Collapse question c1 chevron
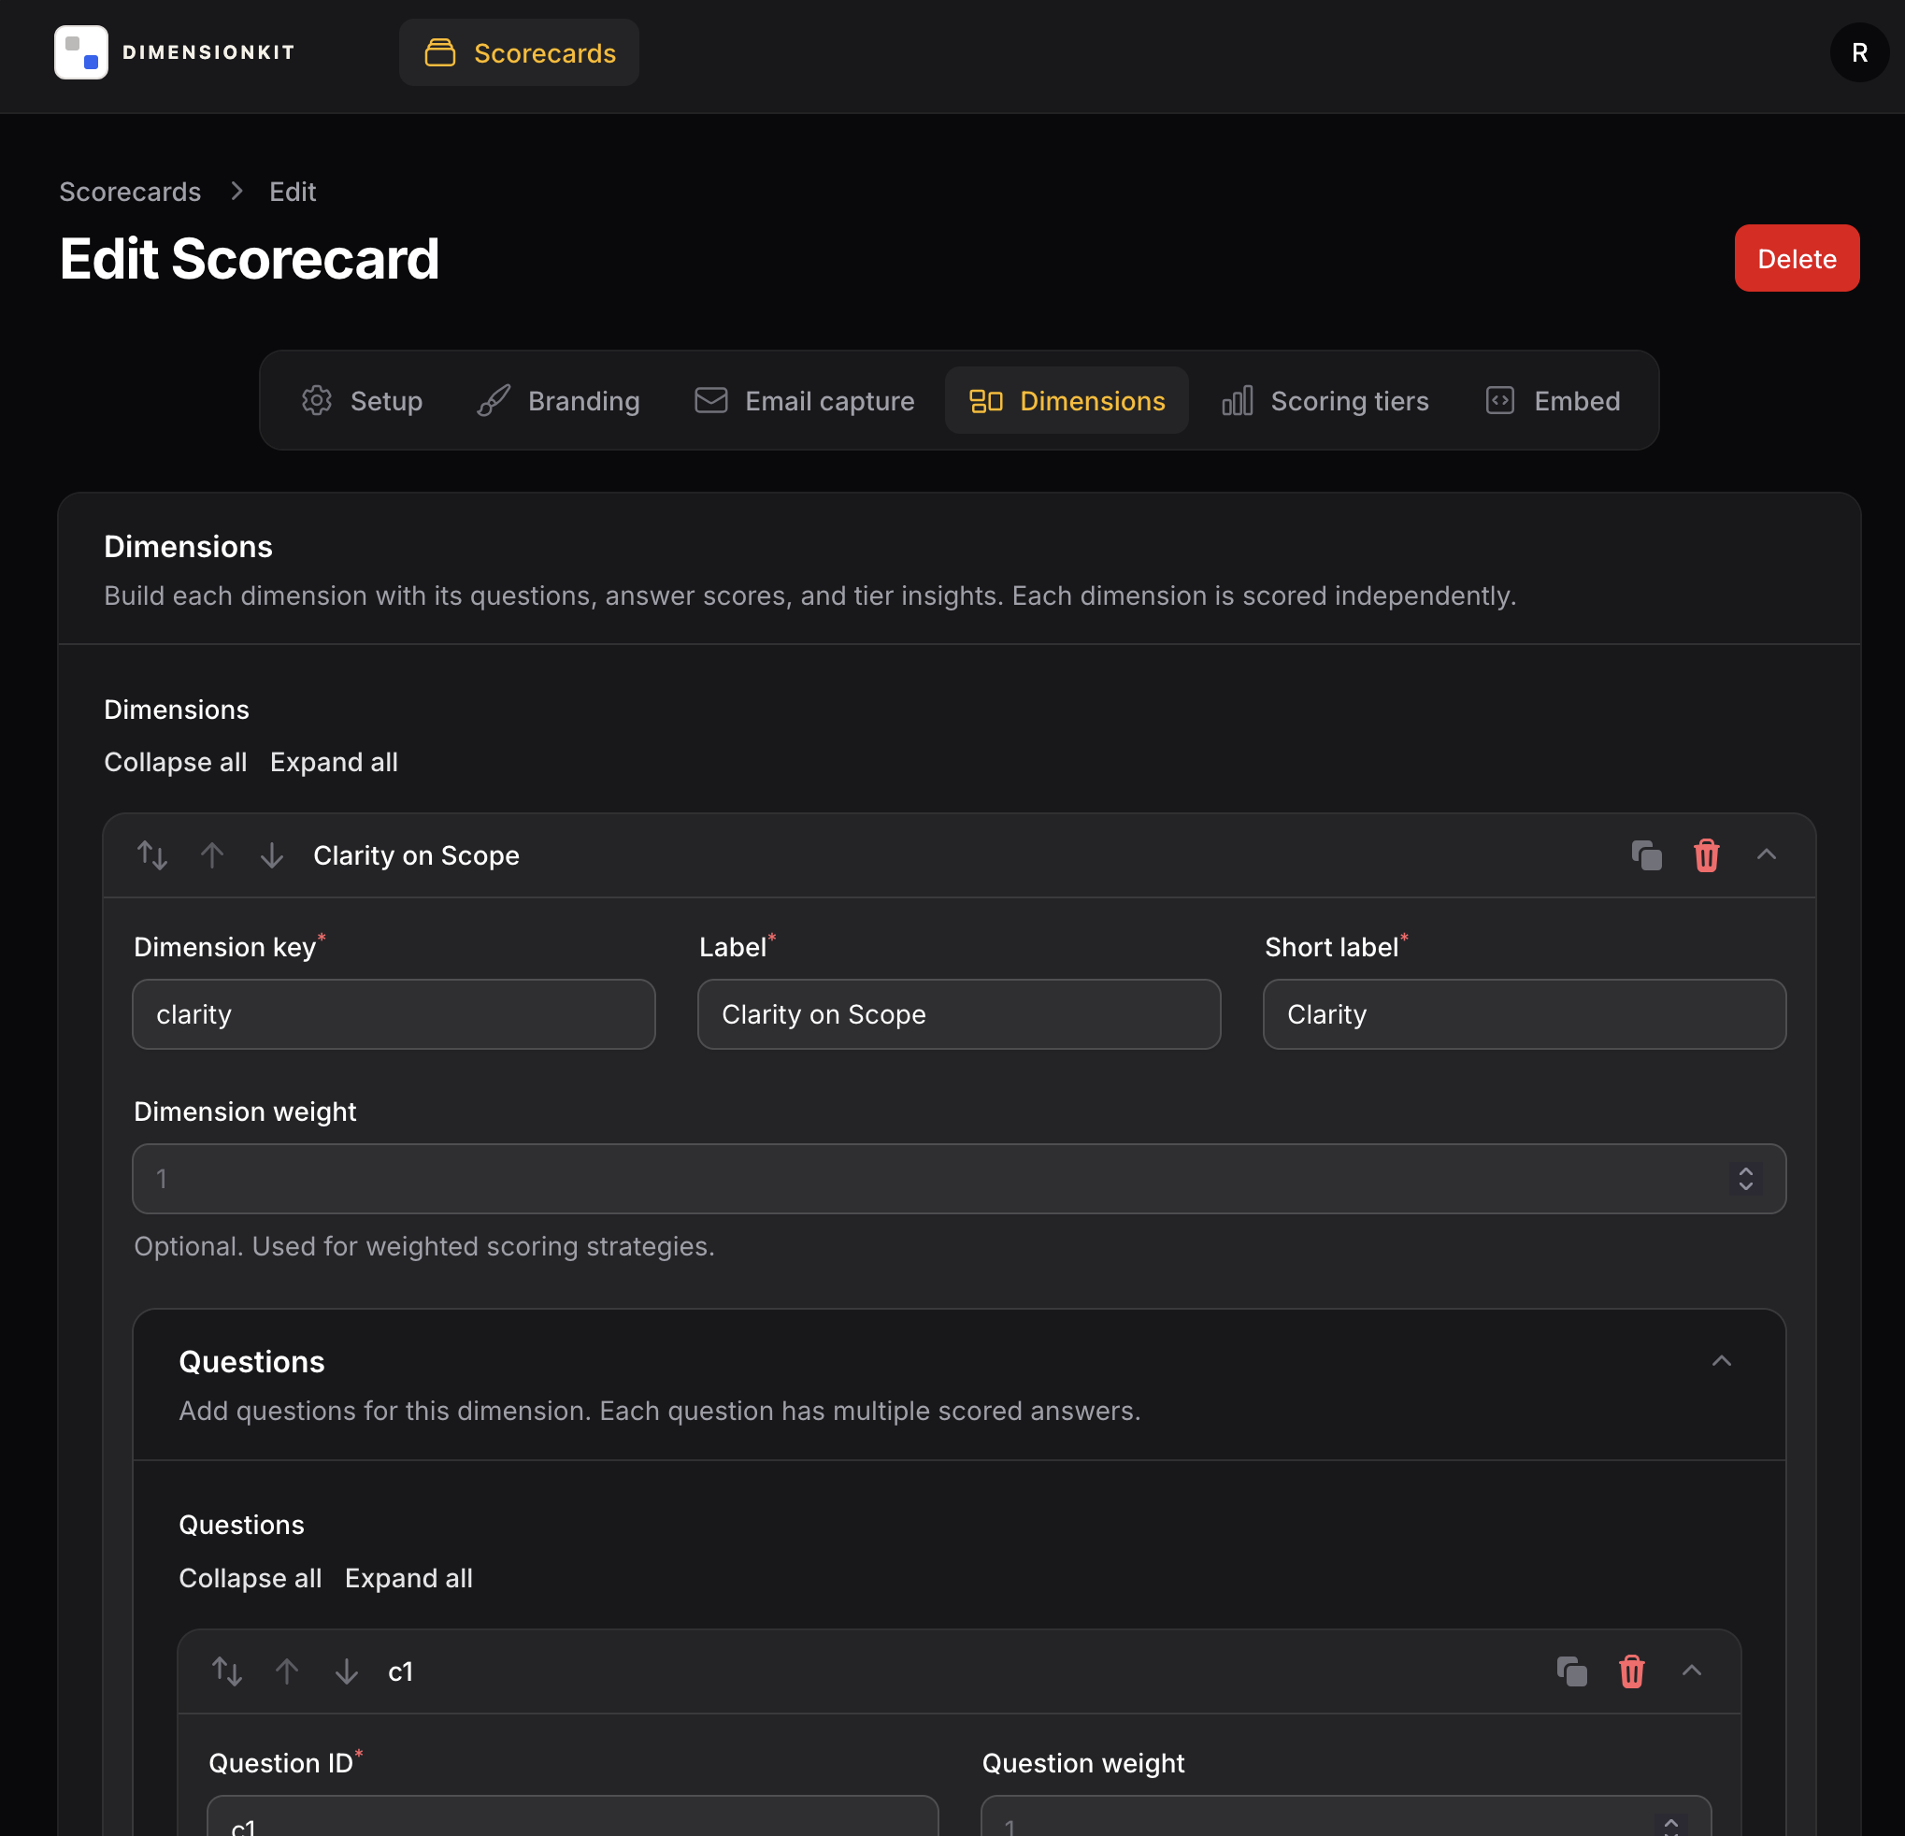1905x1836 pixels. 1691,1671
